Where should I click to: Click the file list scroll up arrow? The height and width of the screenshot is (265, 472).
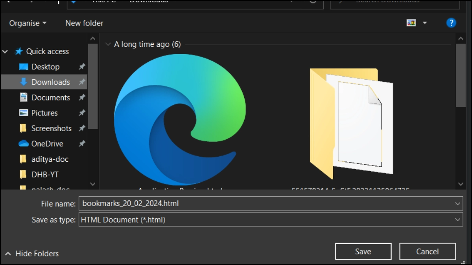pyautogui.click(x=461, y=38)
